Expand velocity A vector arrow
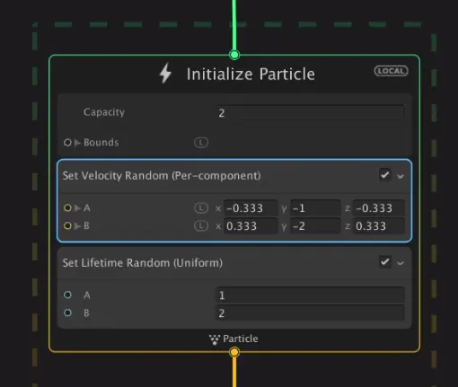This screenshot has height=387, width=458. click(x=77, y=207)
